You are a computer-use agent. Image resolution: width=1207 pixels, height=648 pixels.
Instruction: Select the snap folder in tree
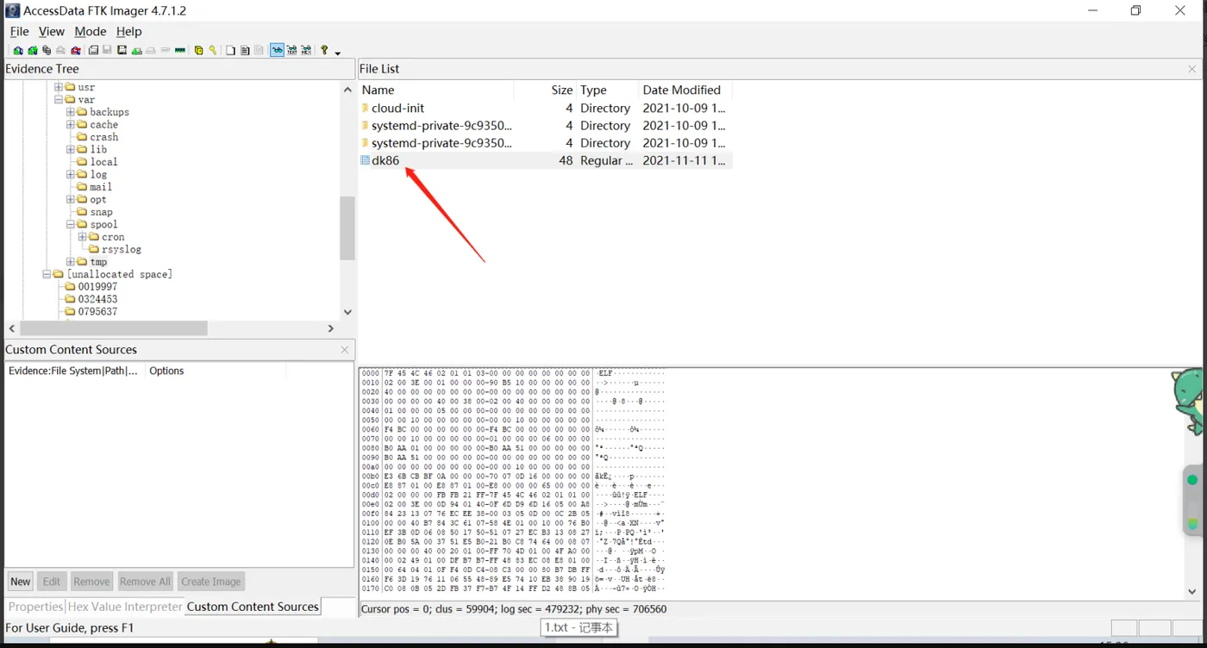(101, 212)
